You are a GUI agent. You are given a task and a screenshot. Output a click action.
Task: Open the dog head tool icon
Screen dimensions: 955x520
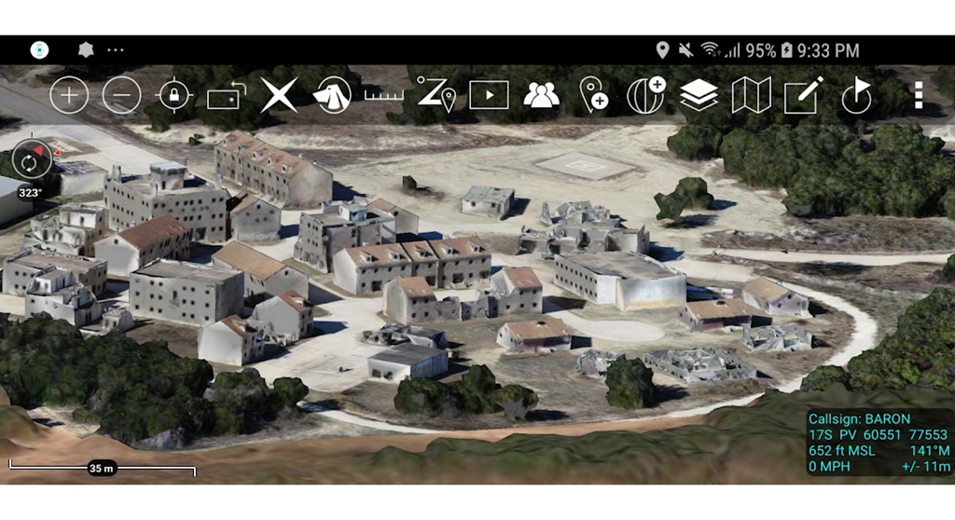(x=332, y=95)
